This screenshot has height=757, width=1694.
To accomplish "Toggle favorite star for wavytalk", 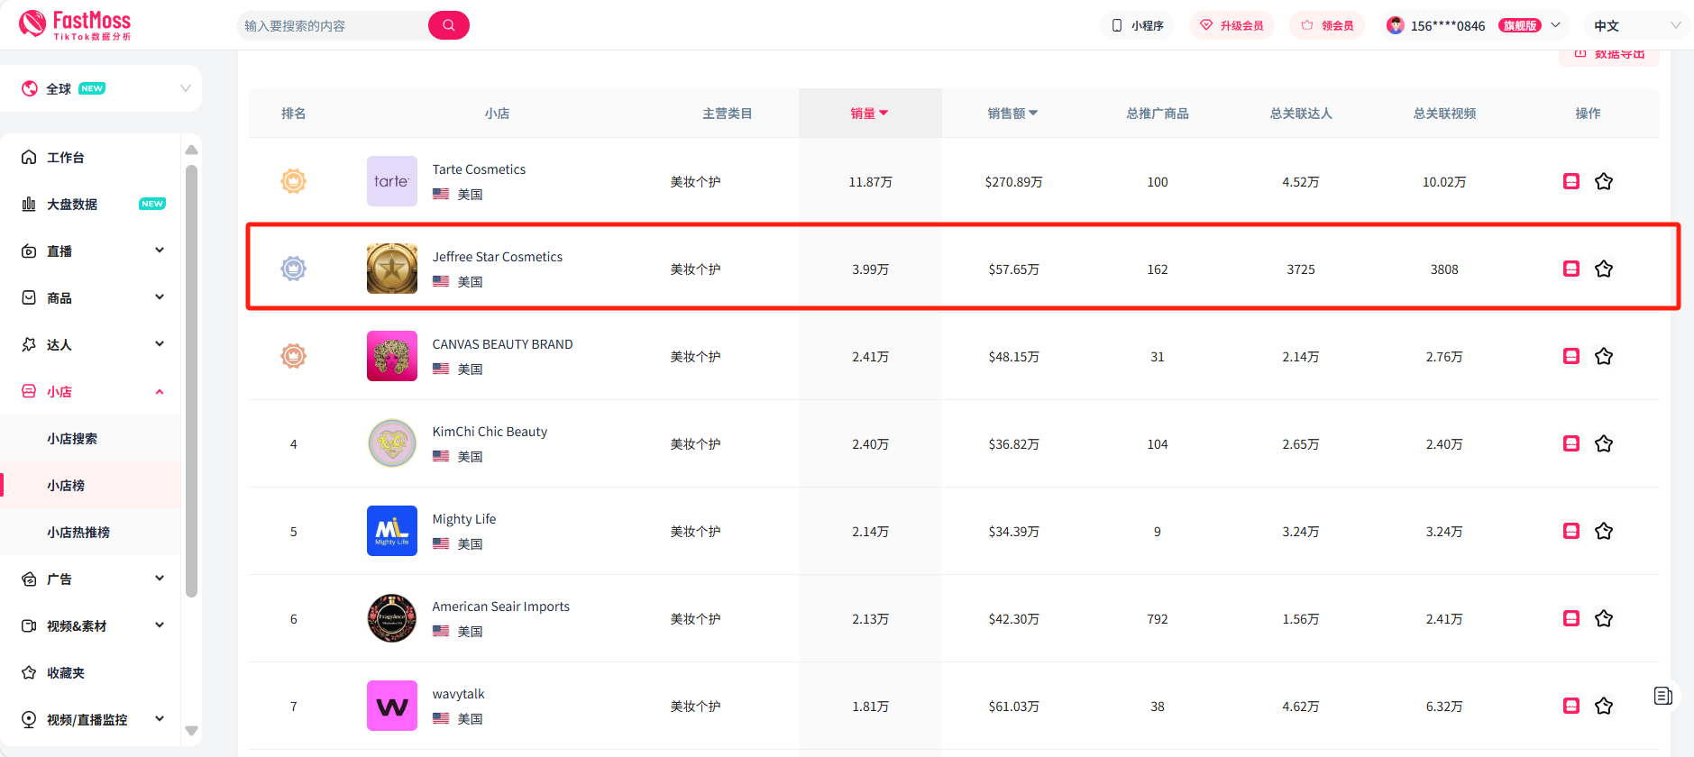I will tap(1604, 707).
